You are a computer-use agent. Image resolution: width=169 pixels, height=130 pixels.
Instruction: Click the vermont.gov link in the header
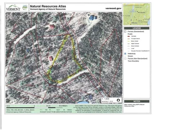pyautogui.click(x=113, y=9)
